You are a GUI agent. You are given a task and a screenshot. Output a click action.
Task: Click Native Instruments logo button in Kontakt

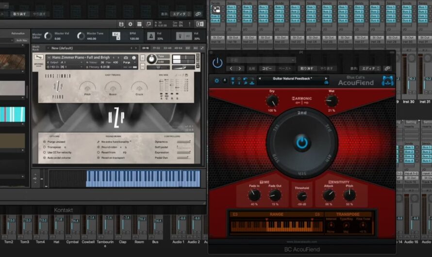pyautogui.click(x=200, y=24)
